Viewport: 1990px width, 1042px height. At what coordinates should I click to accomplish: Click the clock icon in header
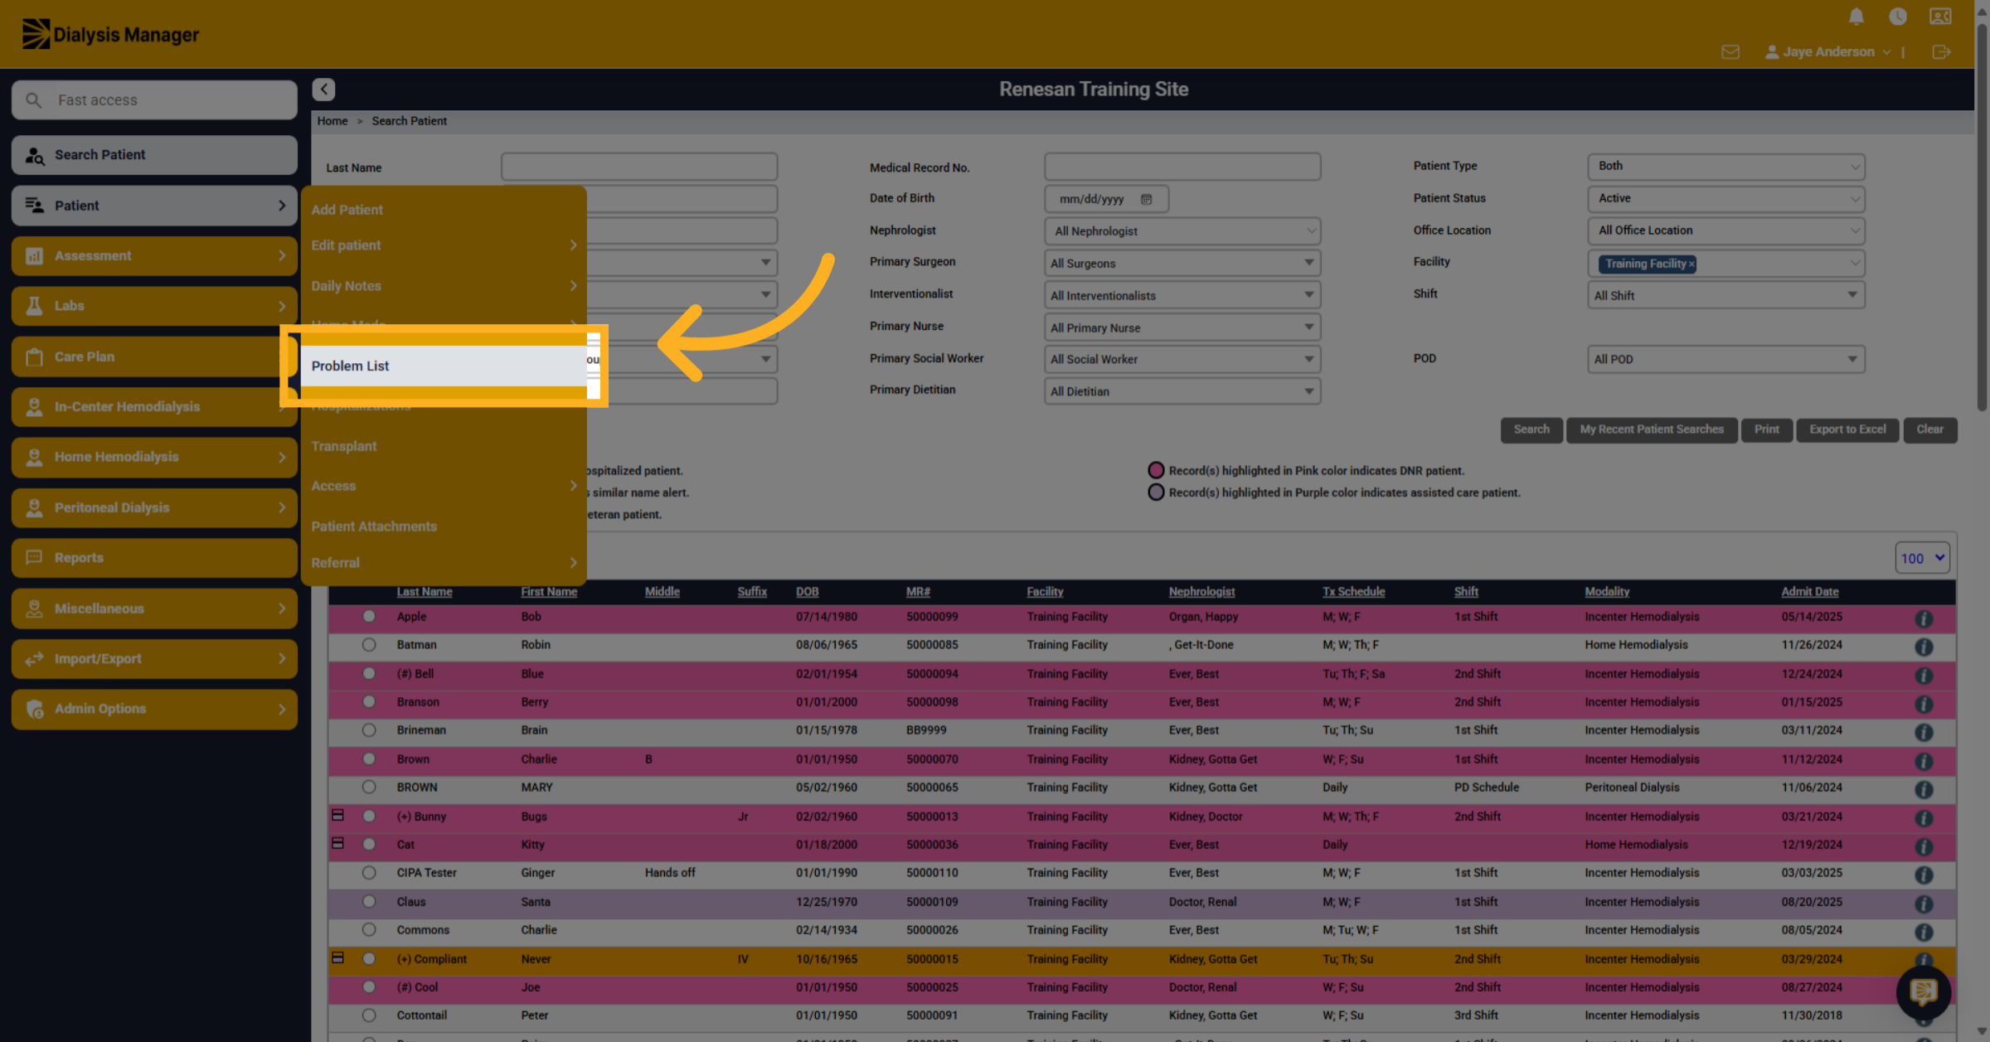[1897, 16]
